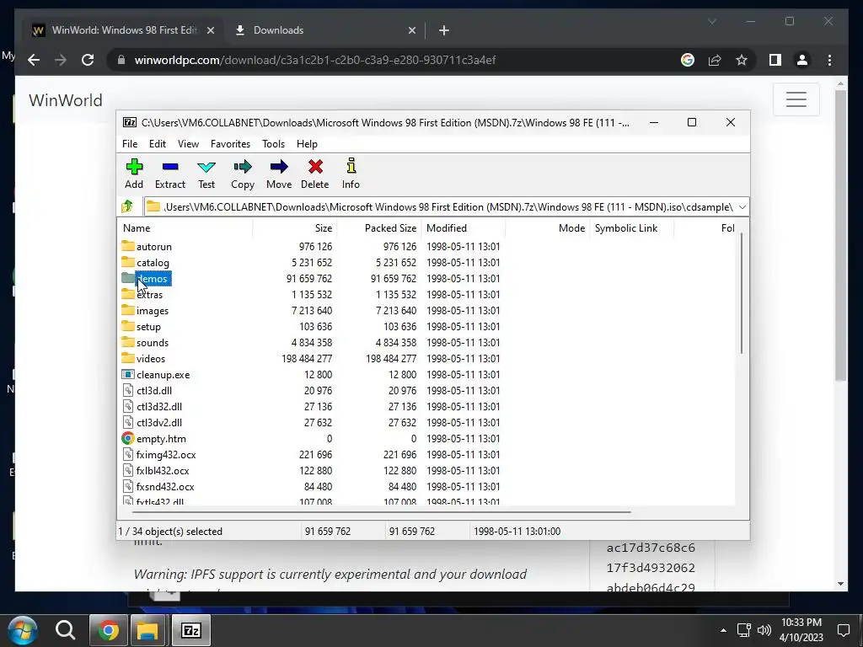Click the Symbolic Link column header

click(x=631, y=227)
